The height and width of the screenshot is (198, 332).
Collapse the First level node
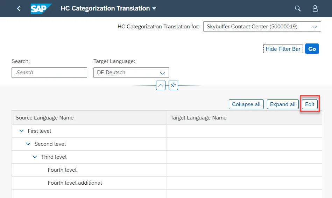pos(21,131)
